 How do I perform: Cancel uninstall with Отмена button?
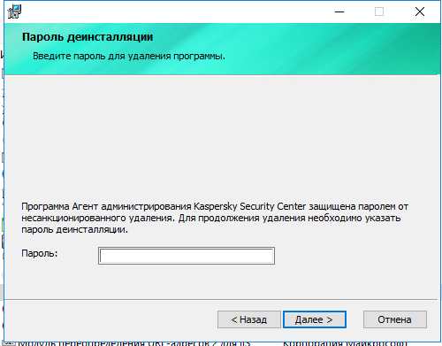pyautogui.click(x=395, y=319)
